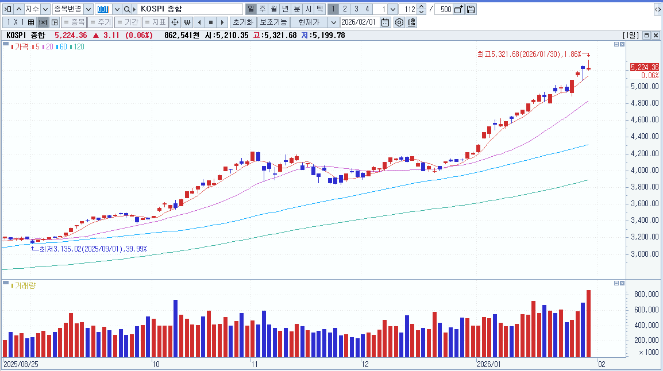
Task: Open the interval value dropdown showing 1
Action: (x=393, y=9)
